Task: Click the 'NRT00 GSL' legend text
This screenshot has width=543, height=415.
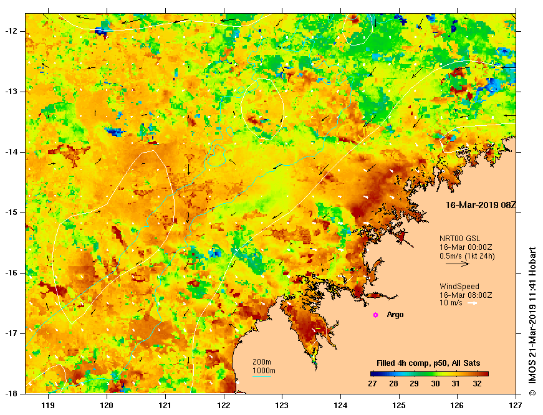Action: 460,239
